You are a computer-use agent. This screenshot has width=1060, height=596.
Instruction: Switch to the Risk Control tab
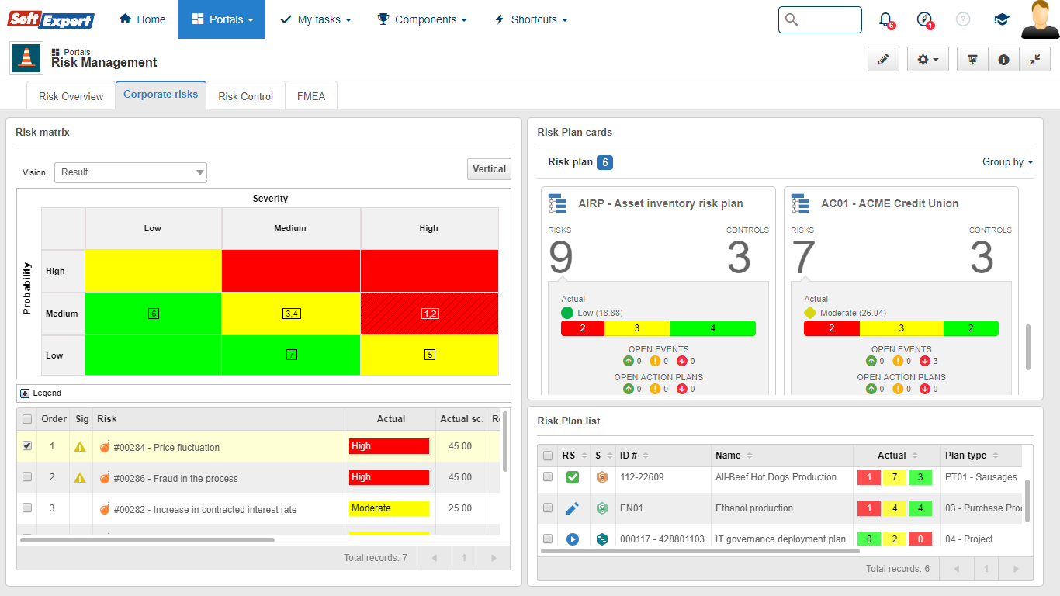pyautogui.click(x=245, y=96)
